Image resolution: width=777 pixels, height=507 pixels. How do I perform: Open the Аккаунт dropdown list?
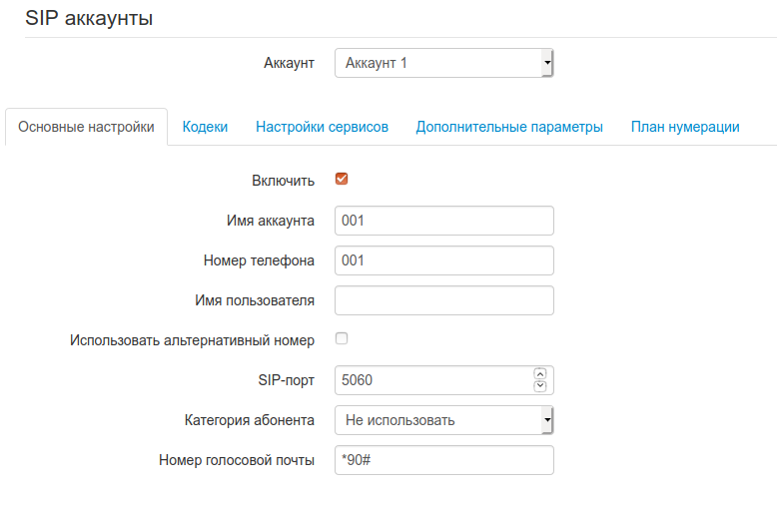click(443, 63)
